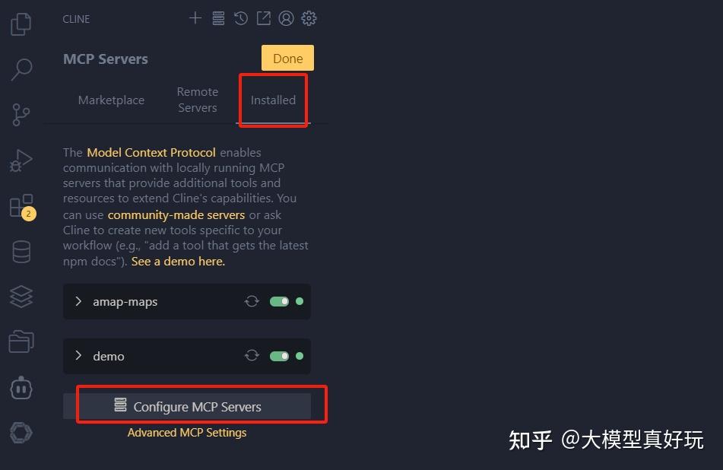Open the Cline account icon

click(x=286, y=17)
